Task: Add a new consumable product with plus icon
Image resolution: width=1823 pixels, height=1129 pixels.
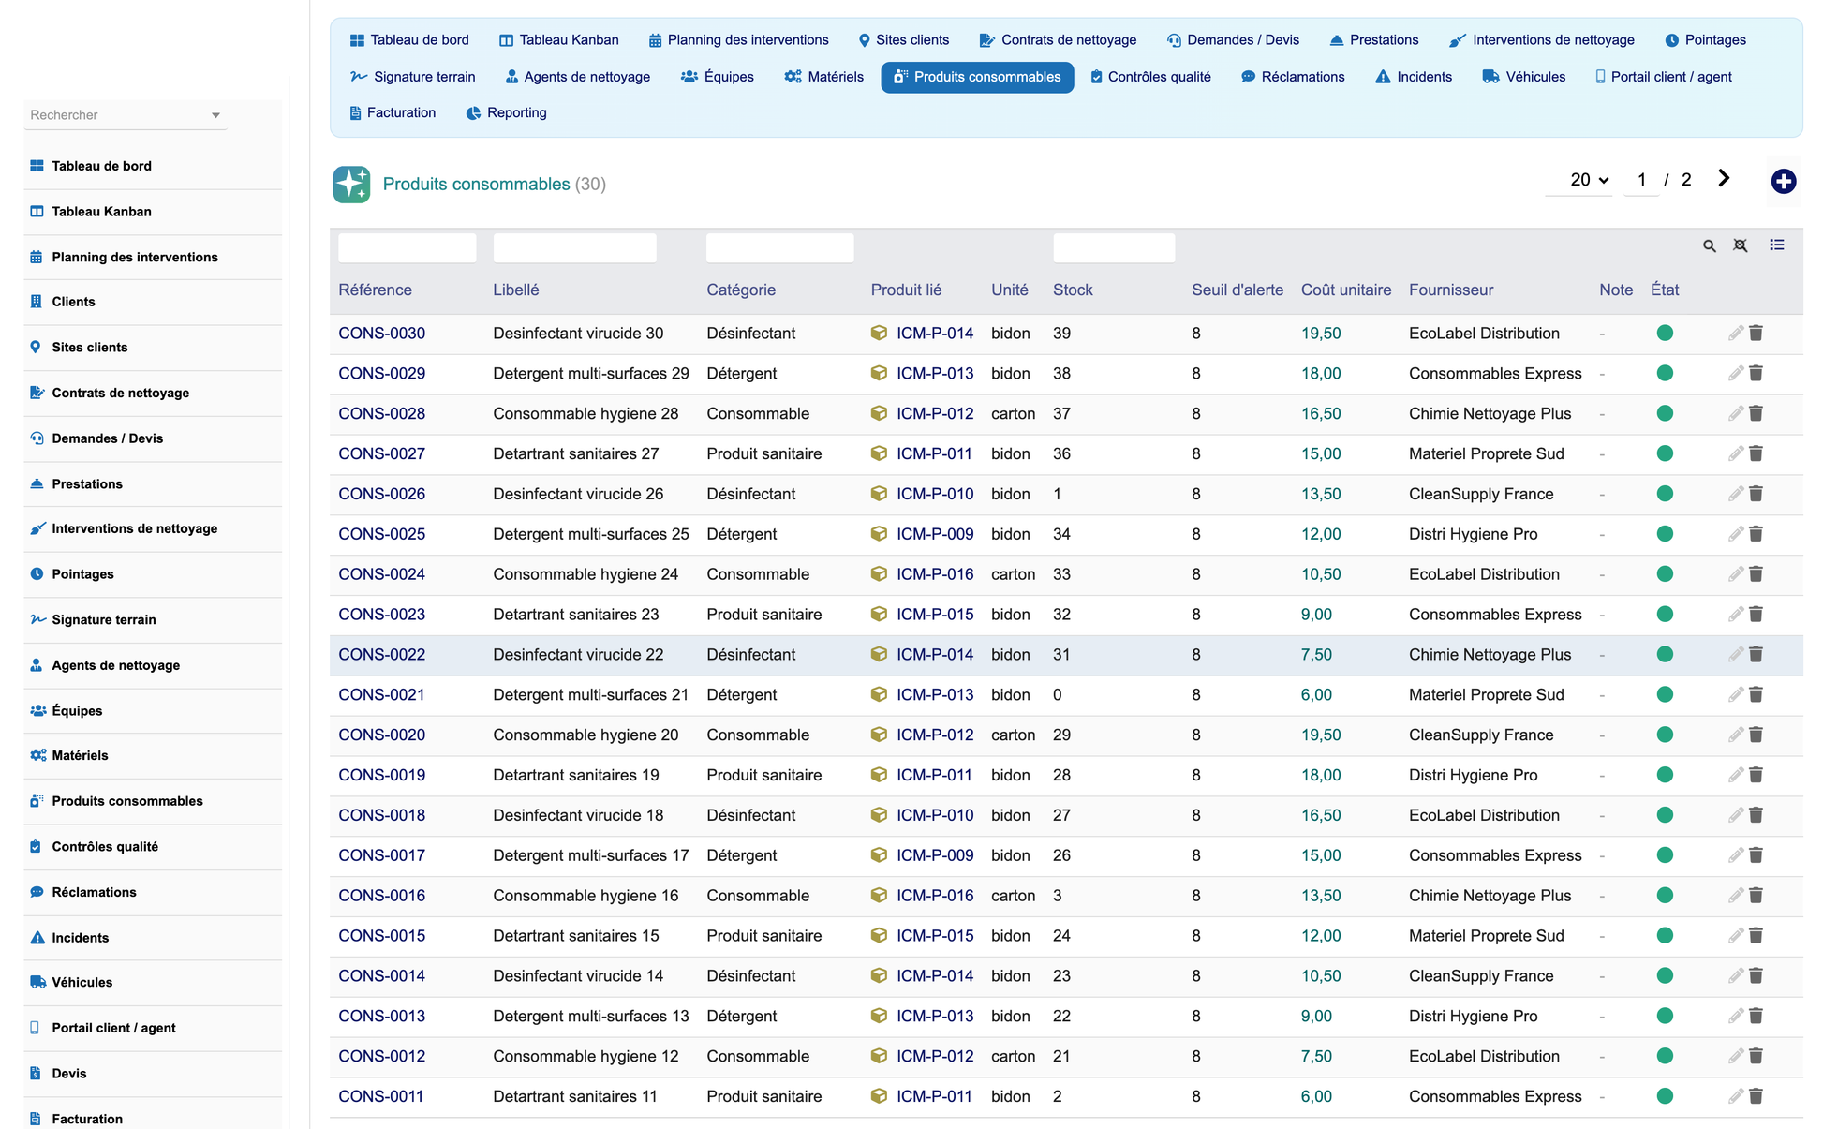Action: (x=1783, y=181)
